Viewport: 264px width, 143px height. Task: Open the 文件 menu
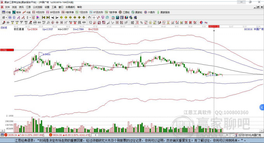(7, 7)
